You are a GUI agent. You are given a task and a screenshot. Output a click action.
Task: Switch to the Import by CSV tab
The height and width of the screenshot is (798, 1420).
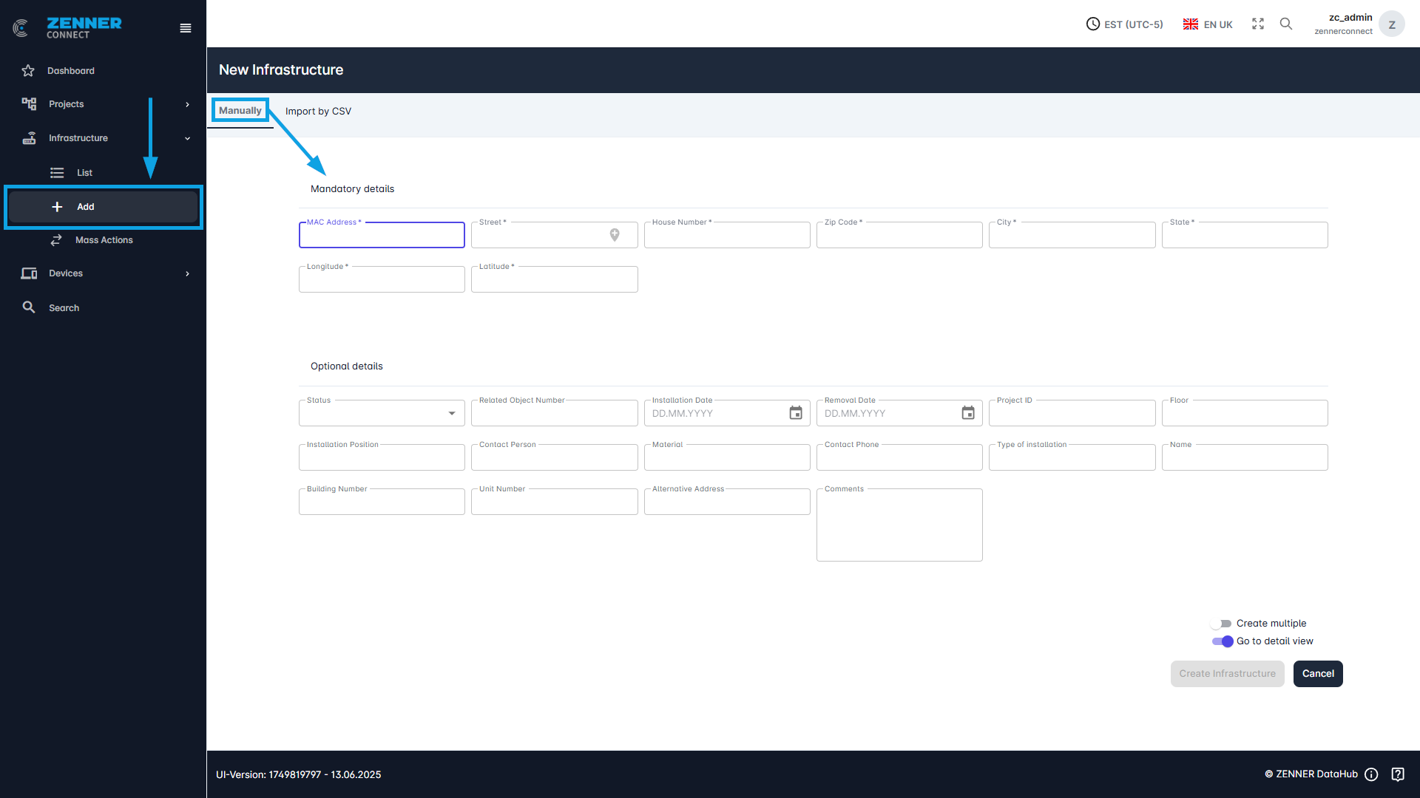pos(318,111)
